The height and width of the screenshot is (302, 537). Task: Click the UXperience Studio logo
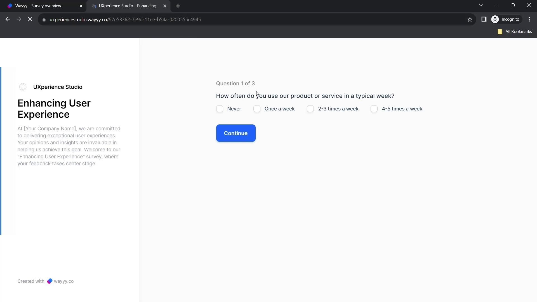click(x=23, y=87)
